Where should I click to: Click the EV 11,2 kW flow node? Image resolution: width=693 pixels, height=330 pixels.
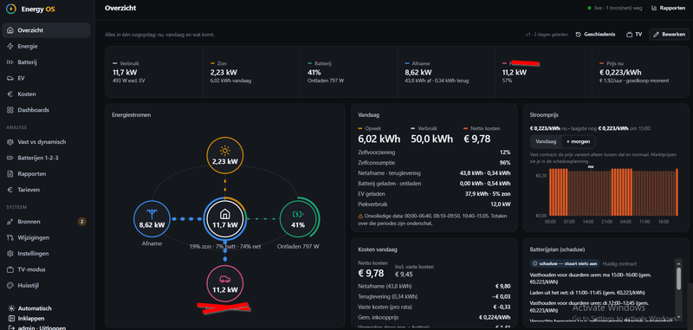tap(225, 283)
